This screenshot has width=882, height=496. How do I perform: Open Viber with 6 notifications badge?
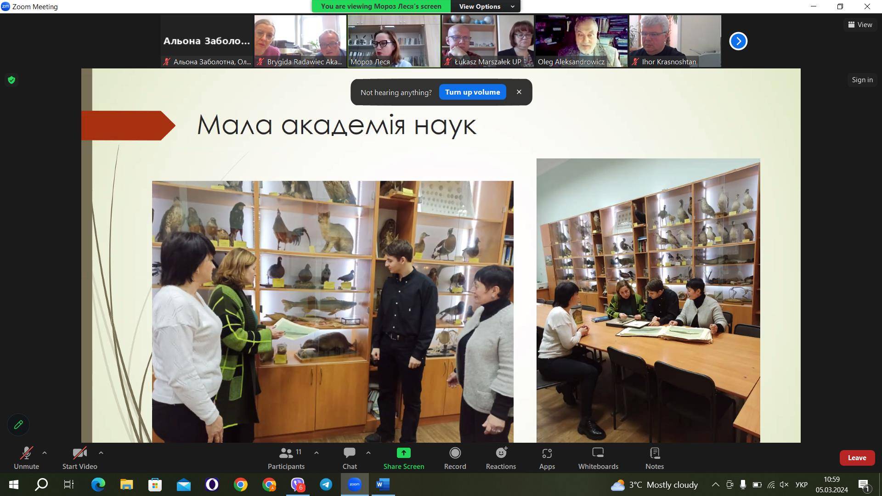298,485
